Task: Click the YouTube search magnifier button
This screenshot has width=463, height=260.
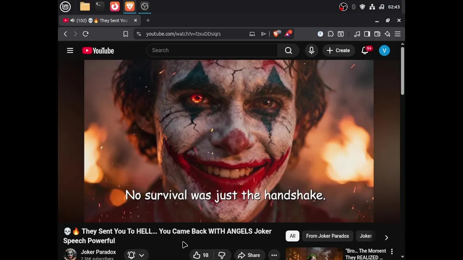Action: pos(288,51)
